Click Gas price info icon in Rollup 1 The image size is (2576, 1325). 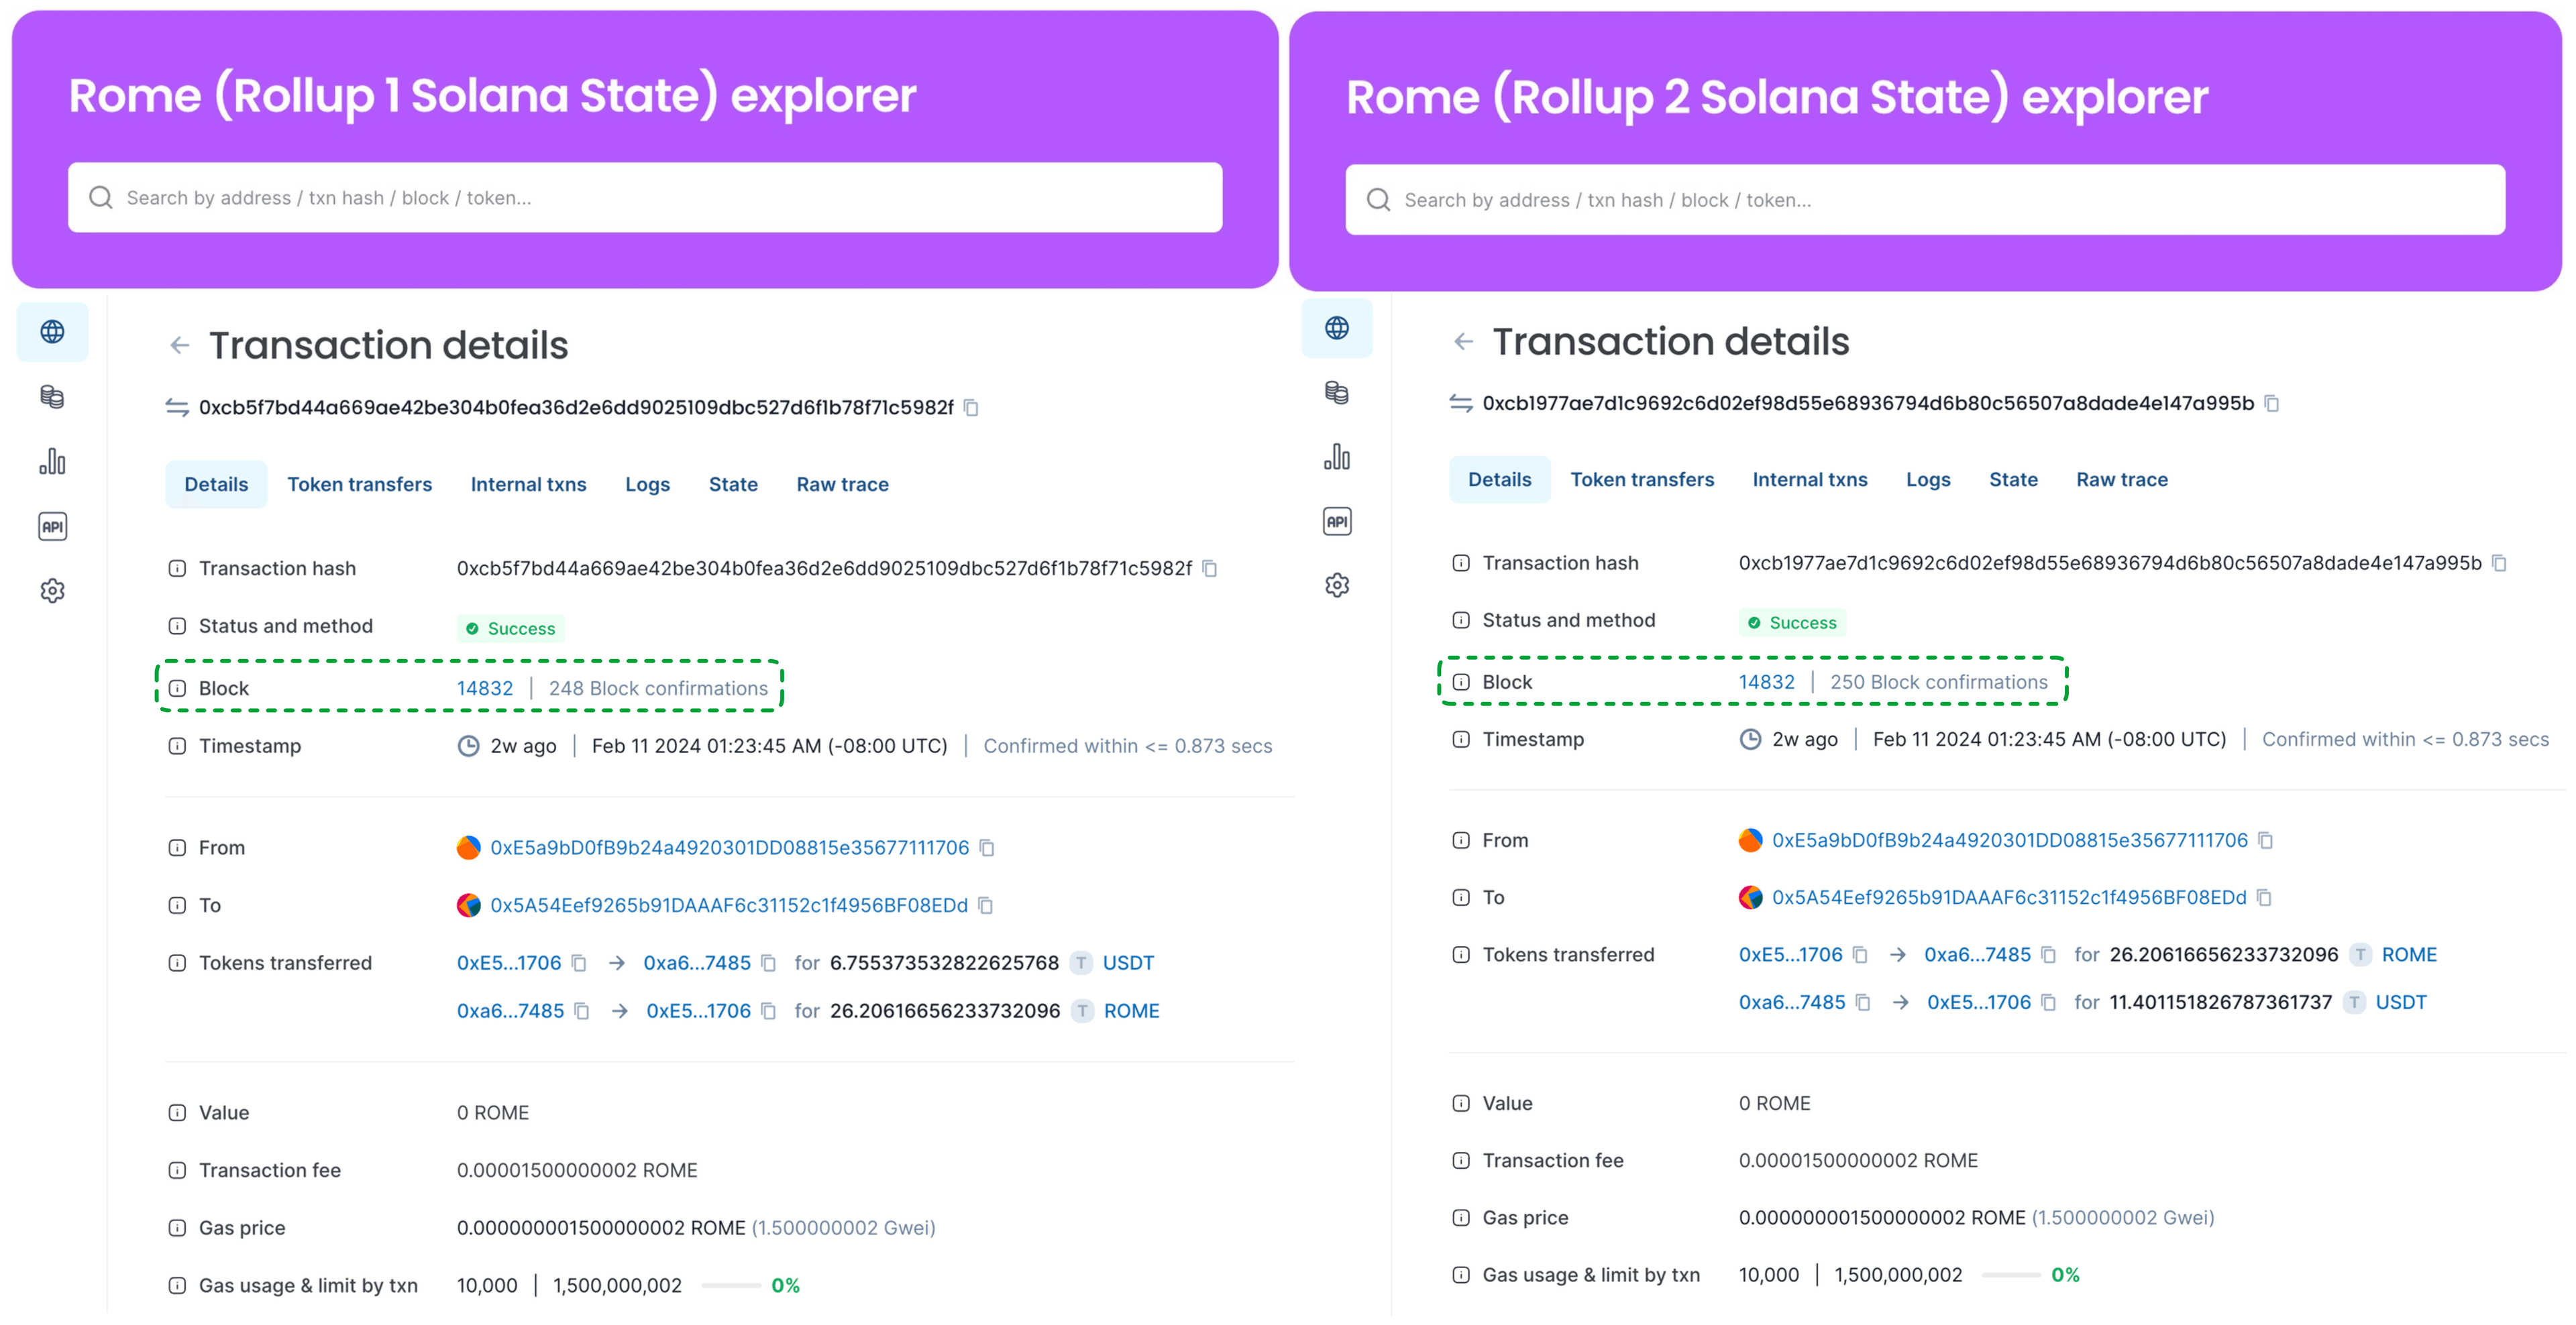(177, 1228)
